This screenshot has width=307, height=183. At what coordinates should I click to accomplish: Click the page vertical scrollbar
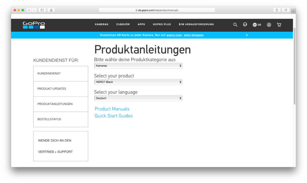(294, 66)
